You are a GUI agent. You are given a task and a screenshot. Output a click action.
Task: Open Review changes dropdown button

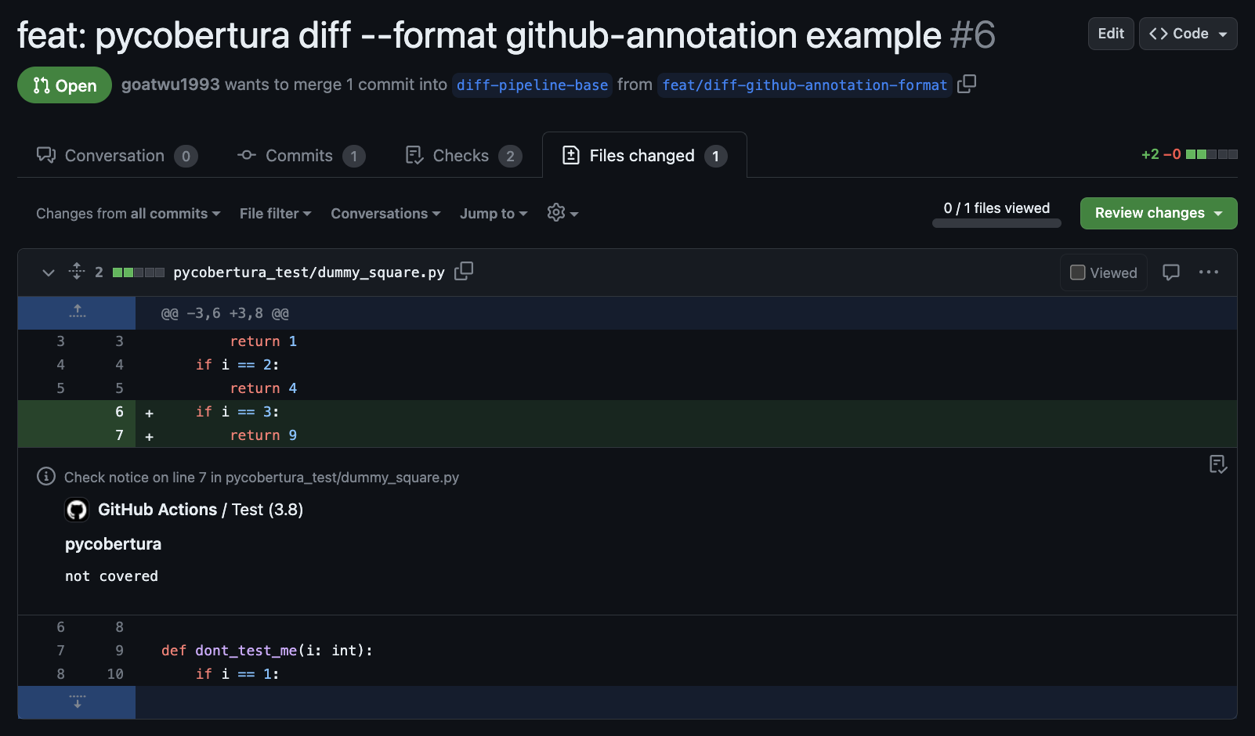coord(1159,213)
